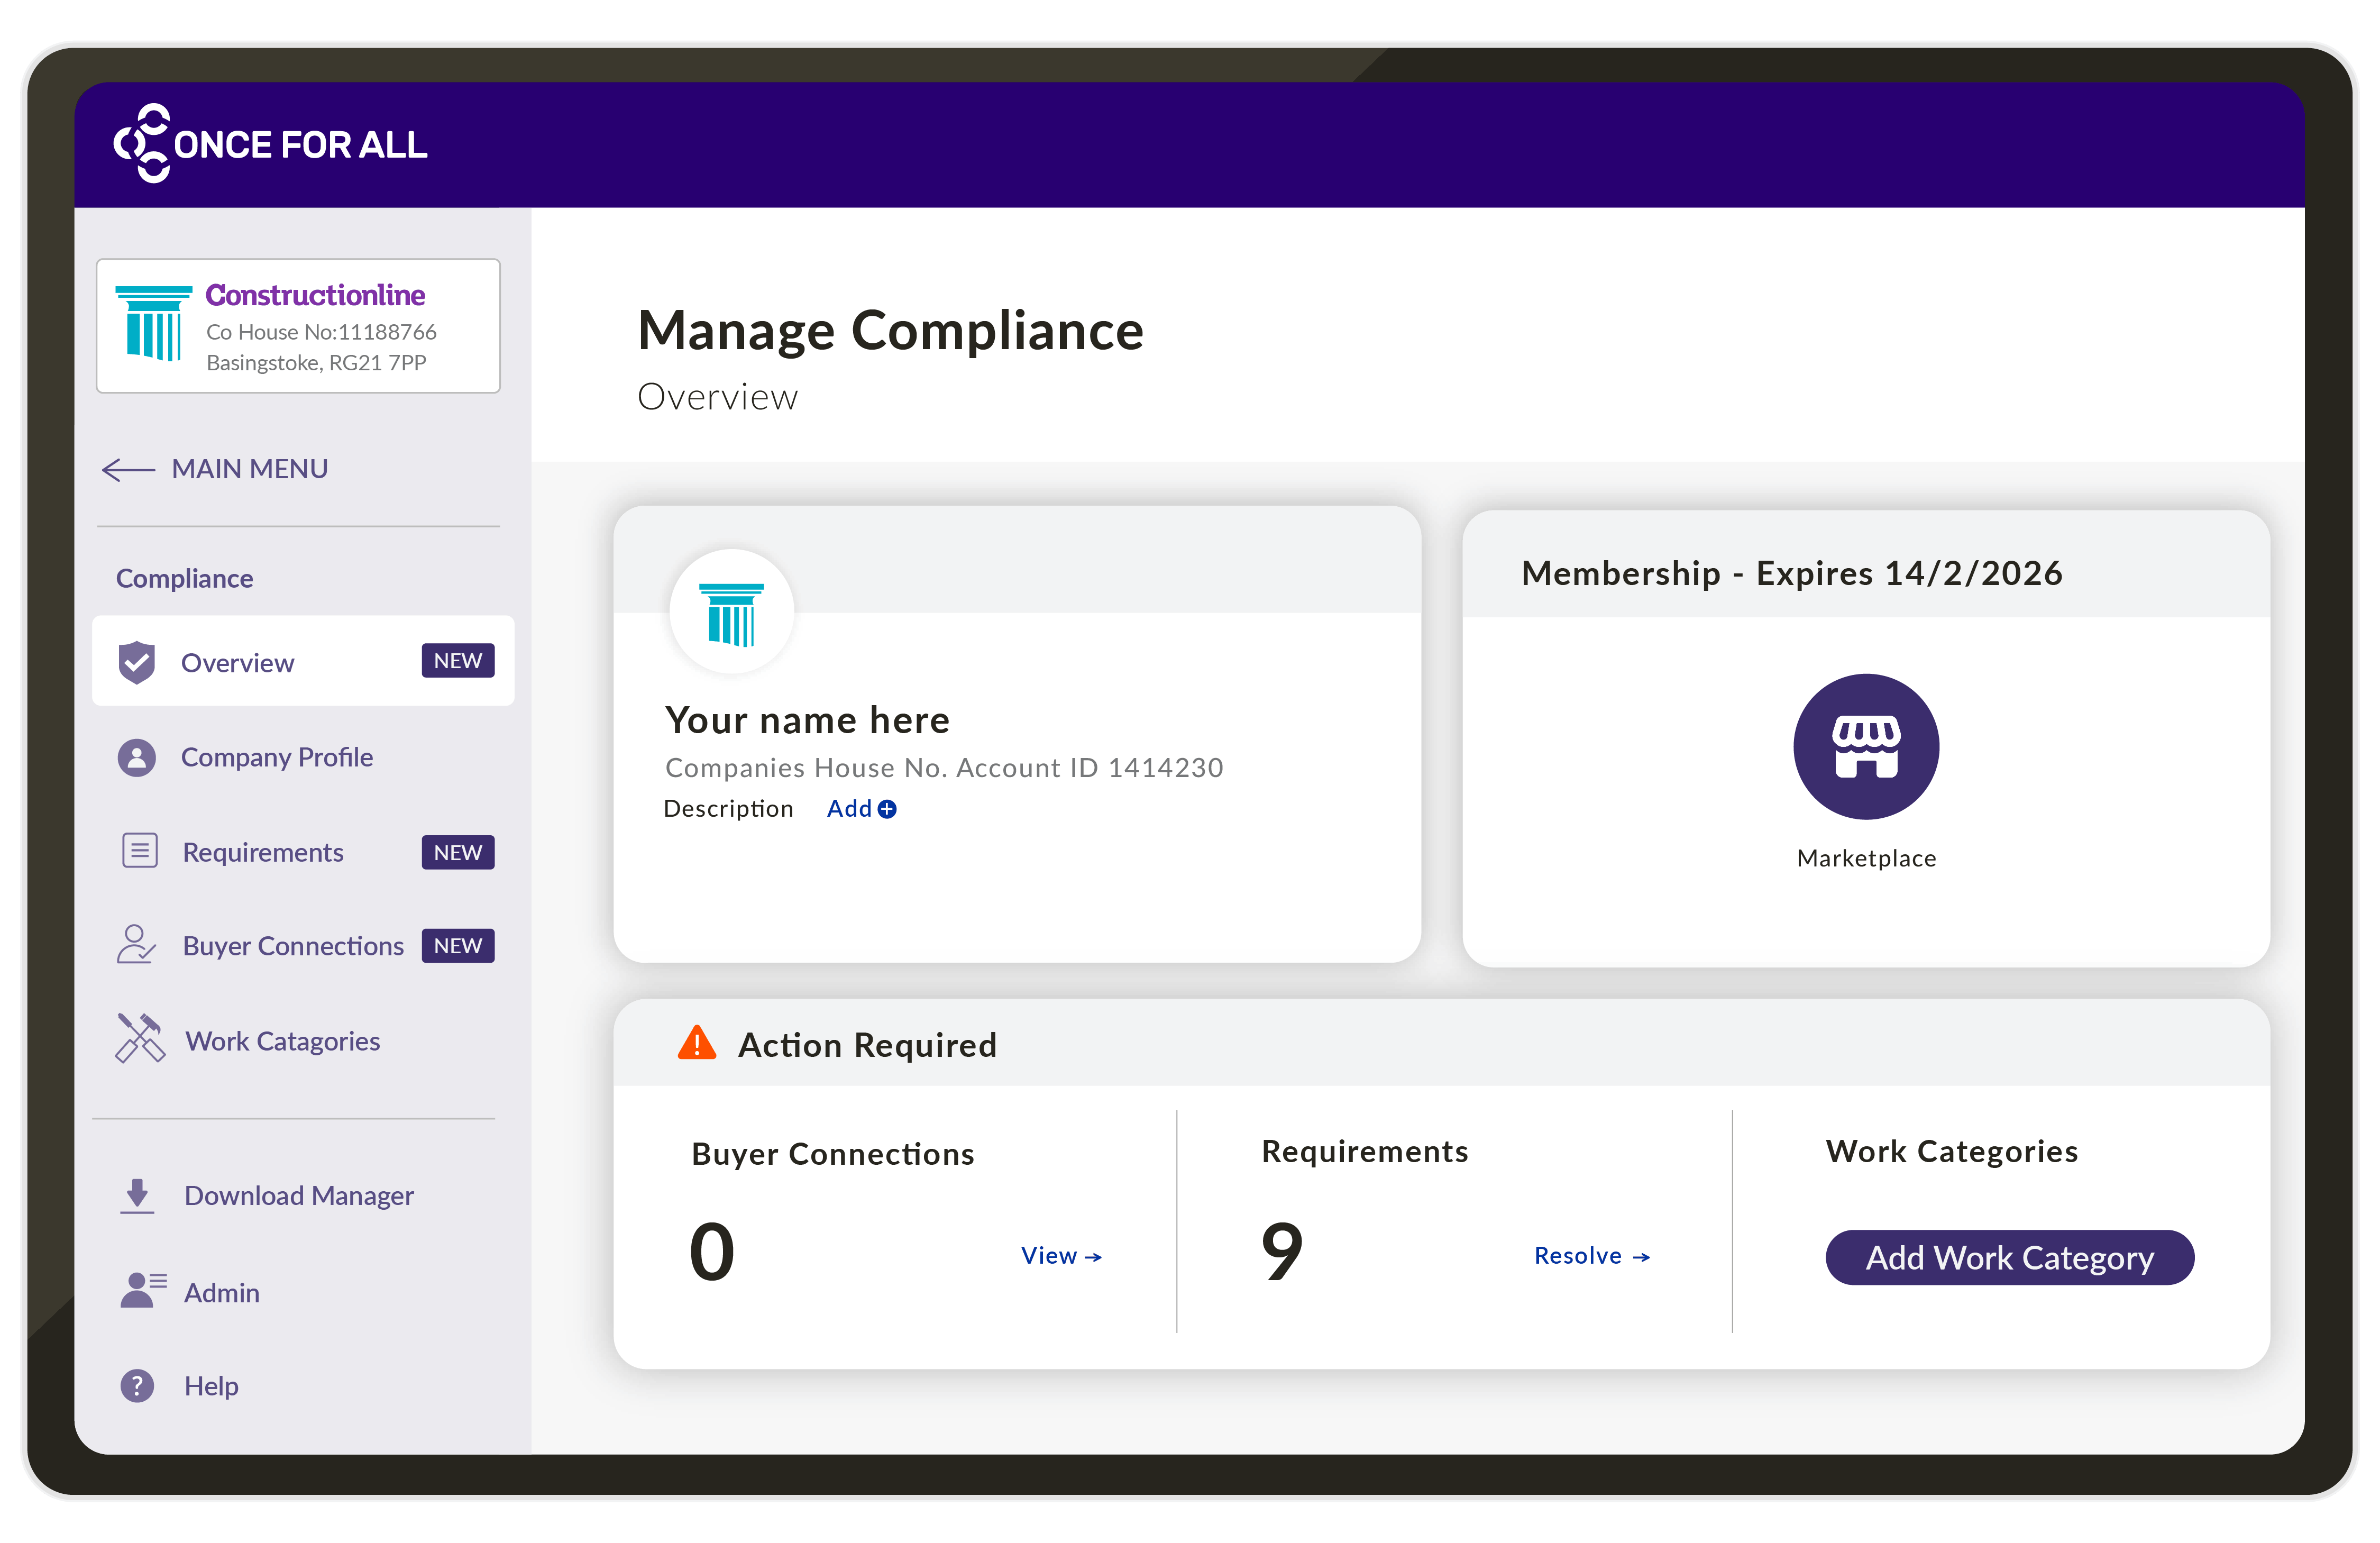Click the Co House No:11188766 text

[x=321, y=332]
